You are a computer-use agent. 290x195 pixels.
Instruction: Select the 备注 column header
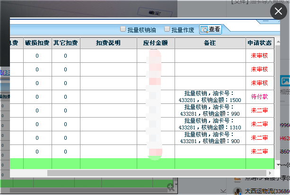click(210, 43)
